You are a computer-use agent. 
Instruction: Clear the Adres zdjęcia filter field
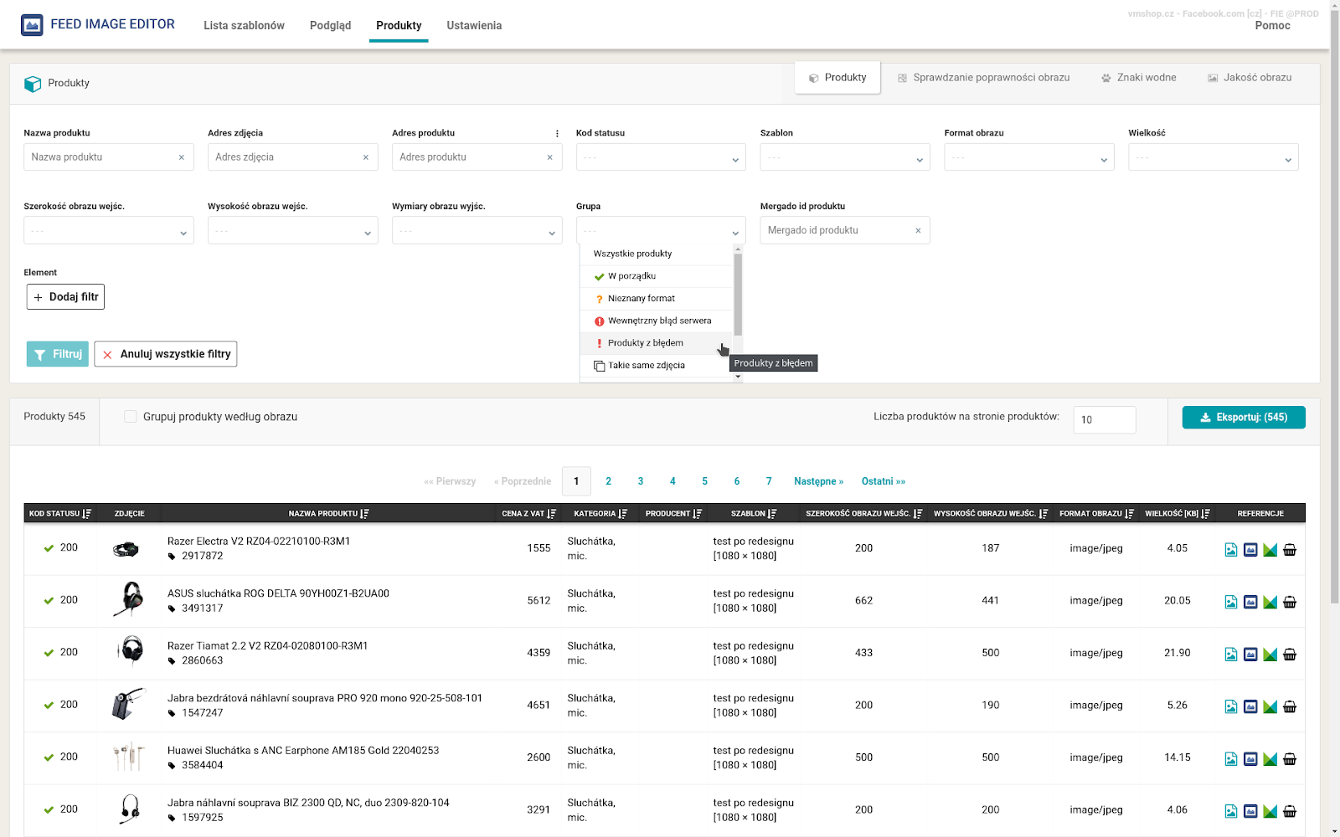[x=366, y=157]
